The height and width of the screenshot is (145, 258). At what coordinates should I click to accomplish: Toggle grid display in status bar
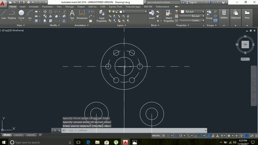[164, 136]
